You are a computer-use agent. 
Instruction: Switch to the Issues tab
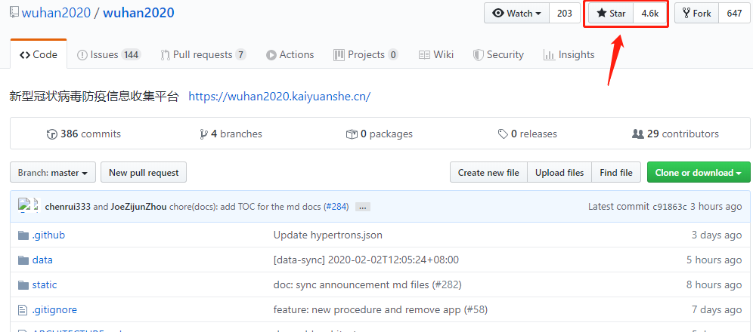click(108, 54)
